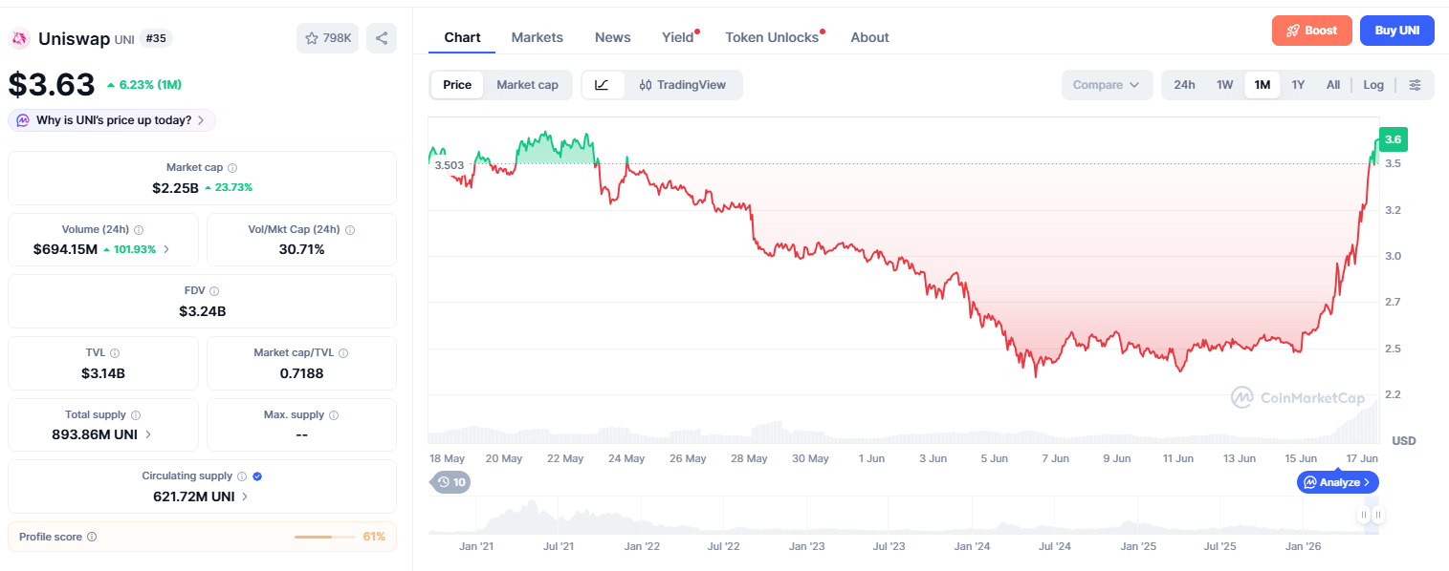Viewport: 1449px width, 571px height.
Task: Click the Market cap/TVL info icon
Action: [343, 353]
